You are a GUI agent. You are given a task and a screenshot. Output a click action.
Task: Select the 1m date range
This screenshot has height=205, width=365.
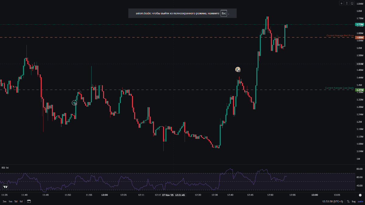pos(10,201)
